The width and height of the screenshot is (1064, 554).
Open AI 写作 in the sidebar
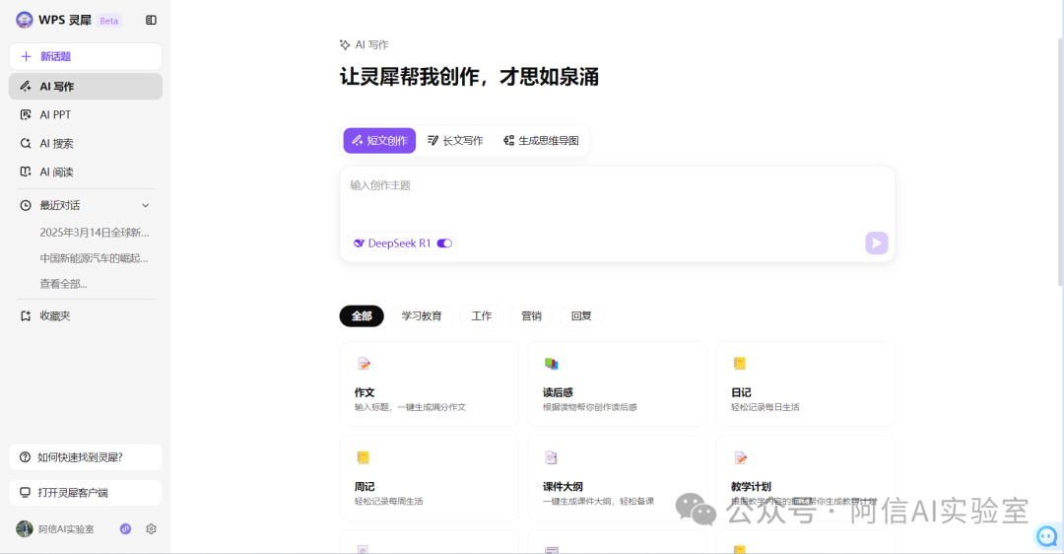click(x=86, y=86)
